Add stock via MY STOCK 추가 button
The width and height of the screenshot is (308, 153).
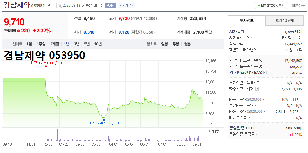click(271, 5)
